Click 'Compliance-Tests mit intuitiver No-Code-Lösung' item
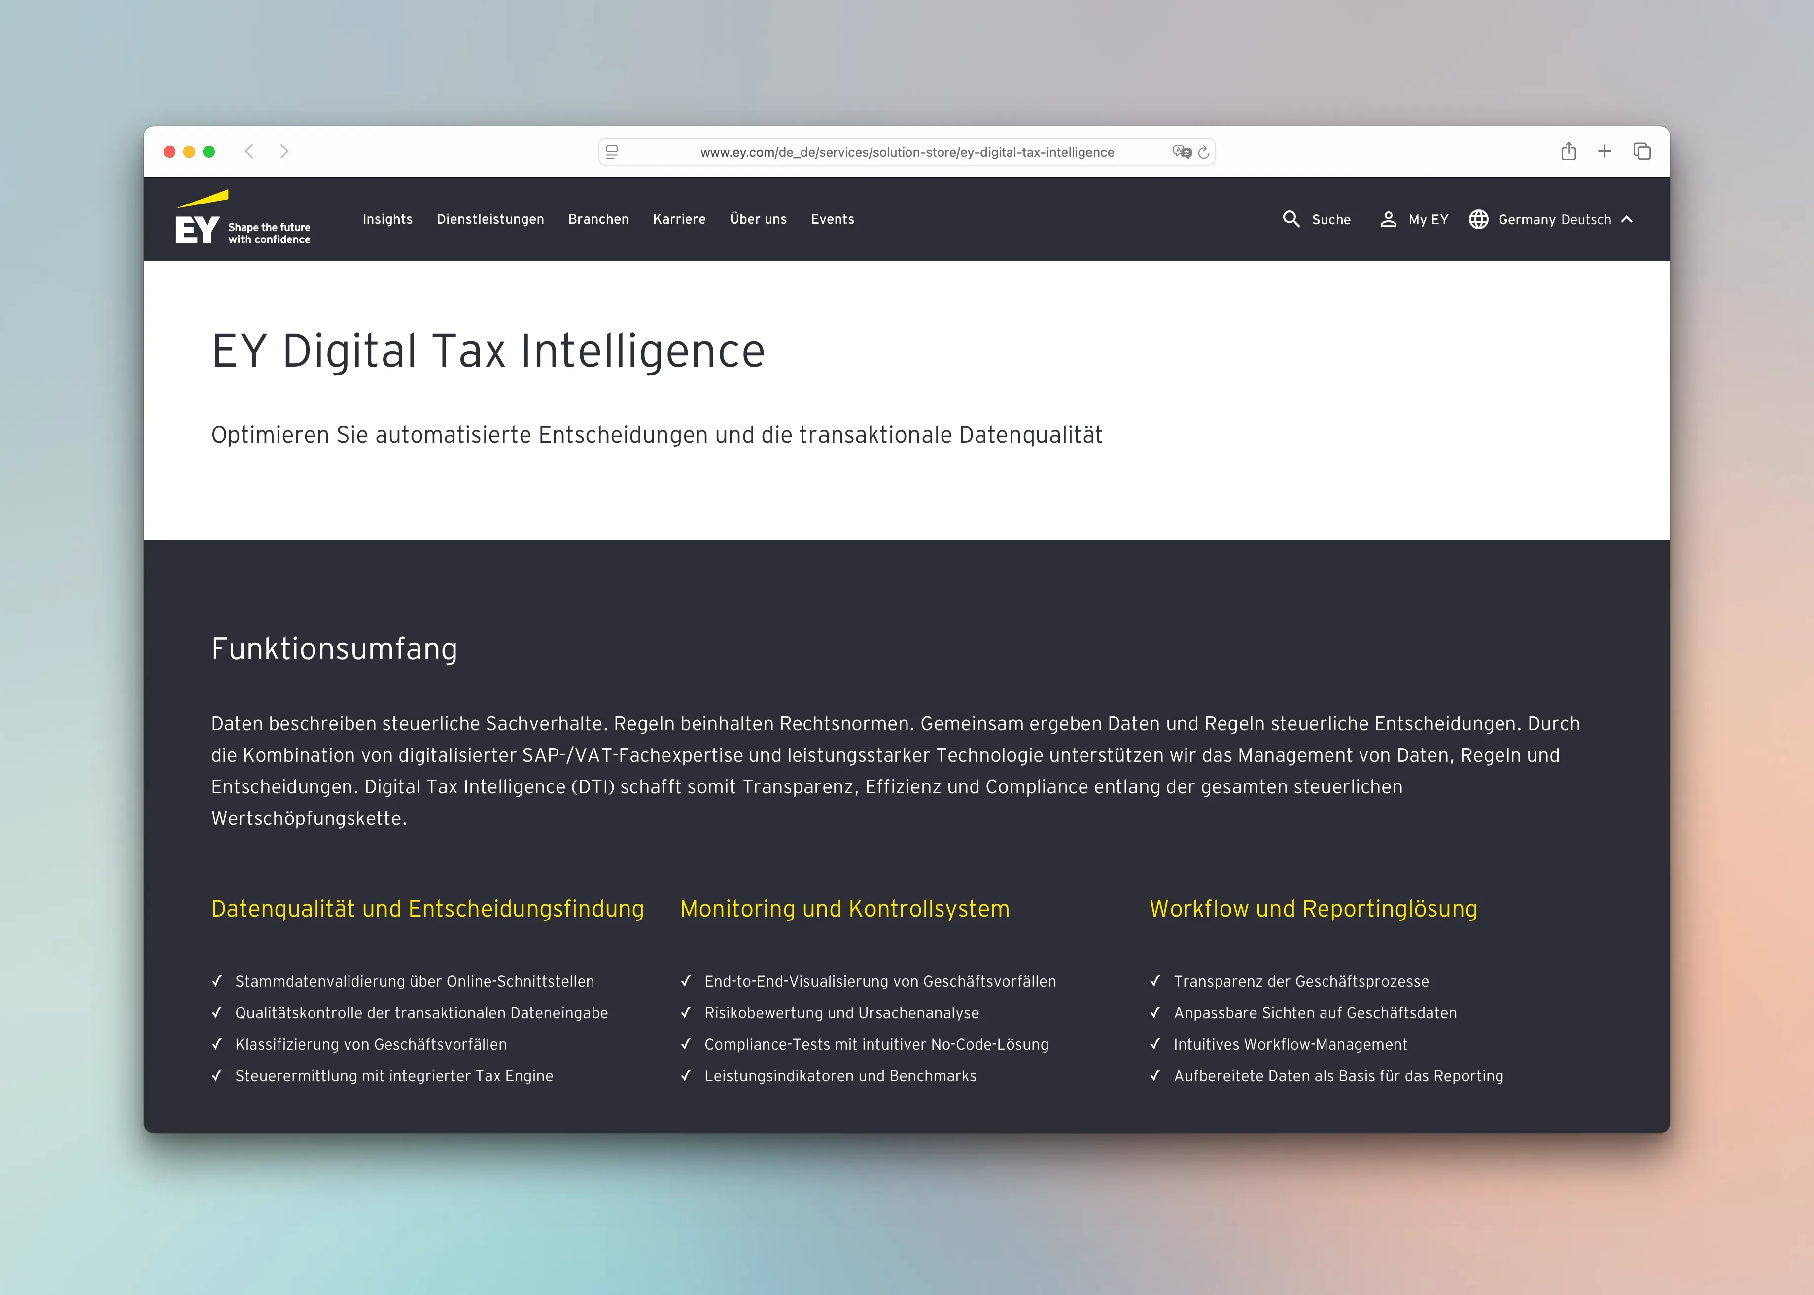The image size is (1814, 1295). tap(877, 1045)
